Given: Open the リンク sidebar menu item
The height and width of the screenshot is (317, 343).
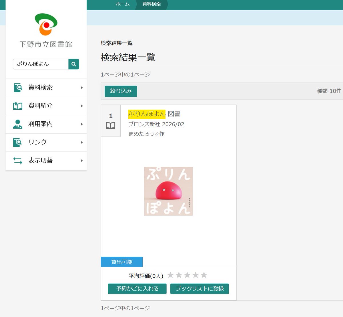Looking at the screenshot, I should 46,143.
